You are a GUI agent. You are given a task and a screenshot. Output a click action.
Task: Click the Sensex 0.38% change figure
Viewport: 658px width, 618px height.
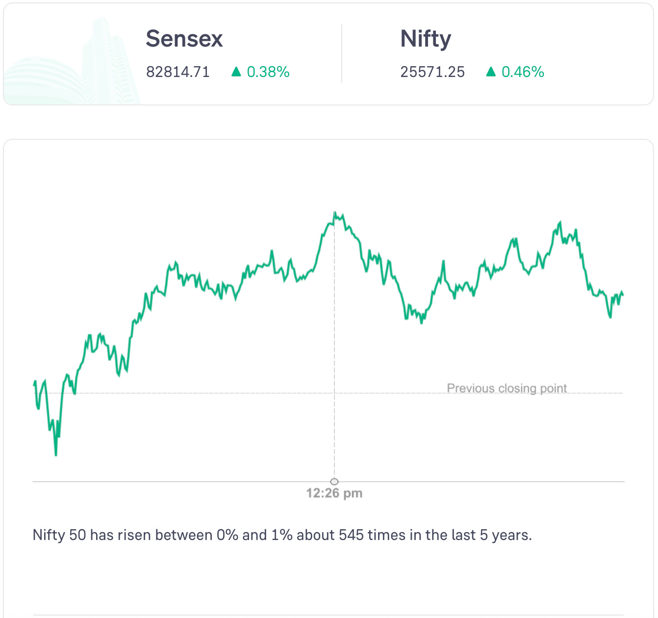(x=268, y=72)
